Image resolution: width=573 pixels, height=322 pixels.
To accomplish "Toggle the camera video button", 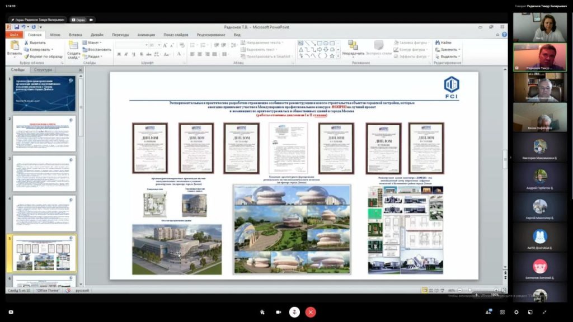I will click(279, 312).
